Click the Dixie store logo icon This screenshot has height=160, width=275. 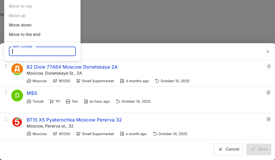click(17, 69)
